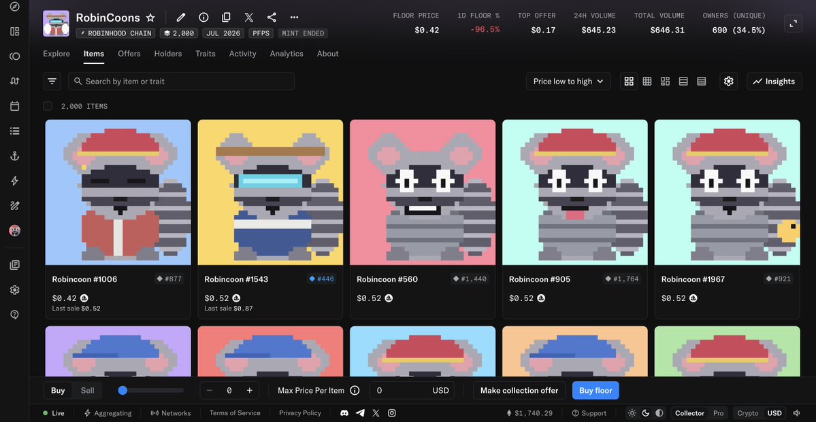Click Make collection offer

tap(519, 390)
